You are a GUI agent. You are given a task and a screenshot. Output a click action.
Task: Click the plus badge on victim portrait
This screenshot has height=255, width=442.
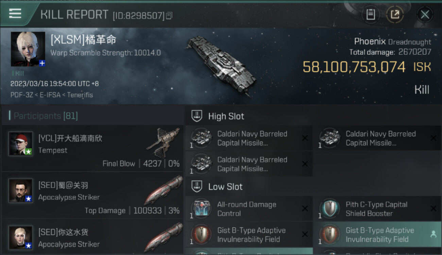42,63
